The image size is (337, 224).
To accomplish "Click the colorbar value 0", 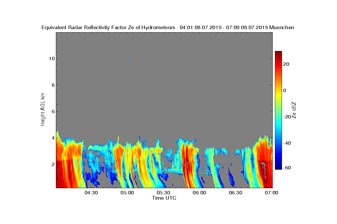I will pyautogui.click(x=285, y=90).
